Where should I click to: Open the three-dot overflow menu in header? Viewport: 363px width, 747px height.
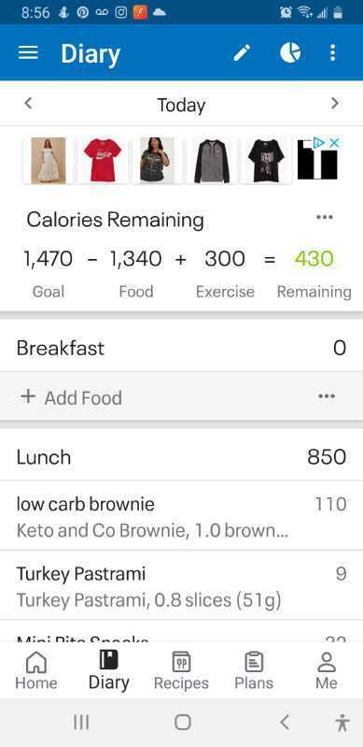pyautogui.click(x=332, y=52)
